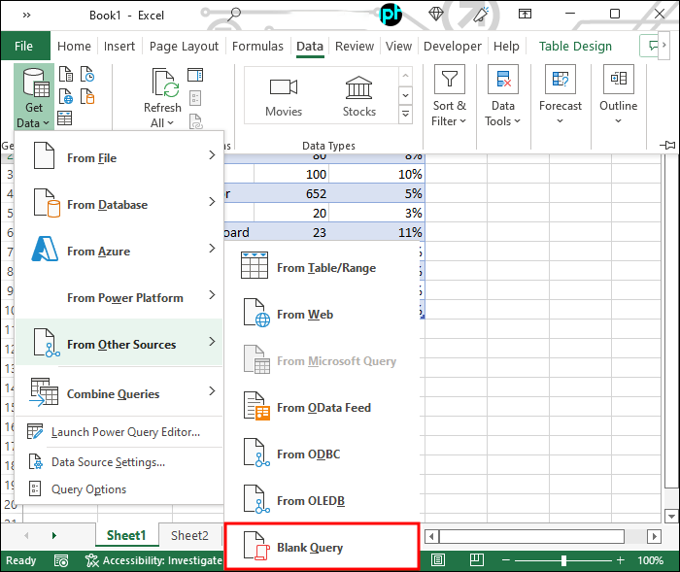
Task: Click the zoom in plus button
Action: click(x=619, y=560)
